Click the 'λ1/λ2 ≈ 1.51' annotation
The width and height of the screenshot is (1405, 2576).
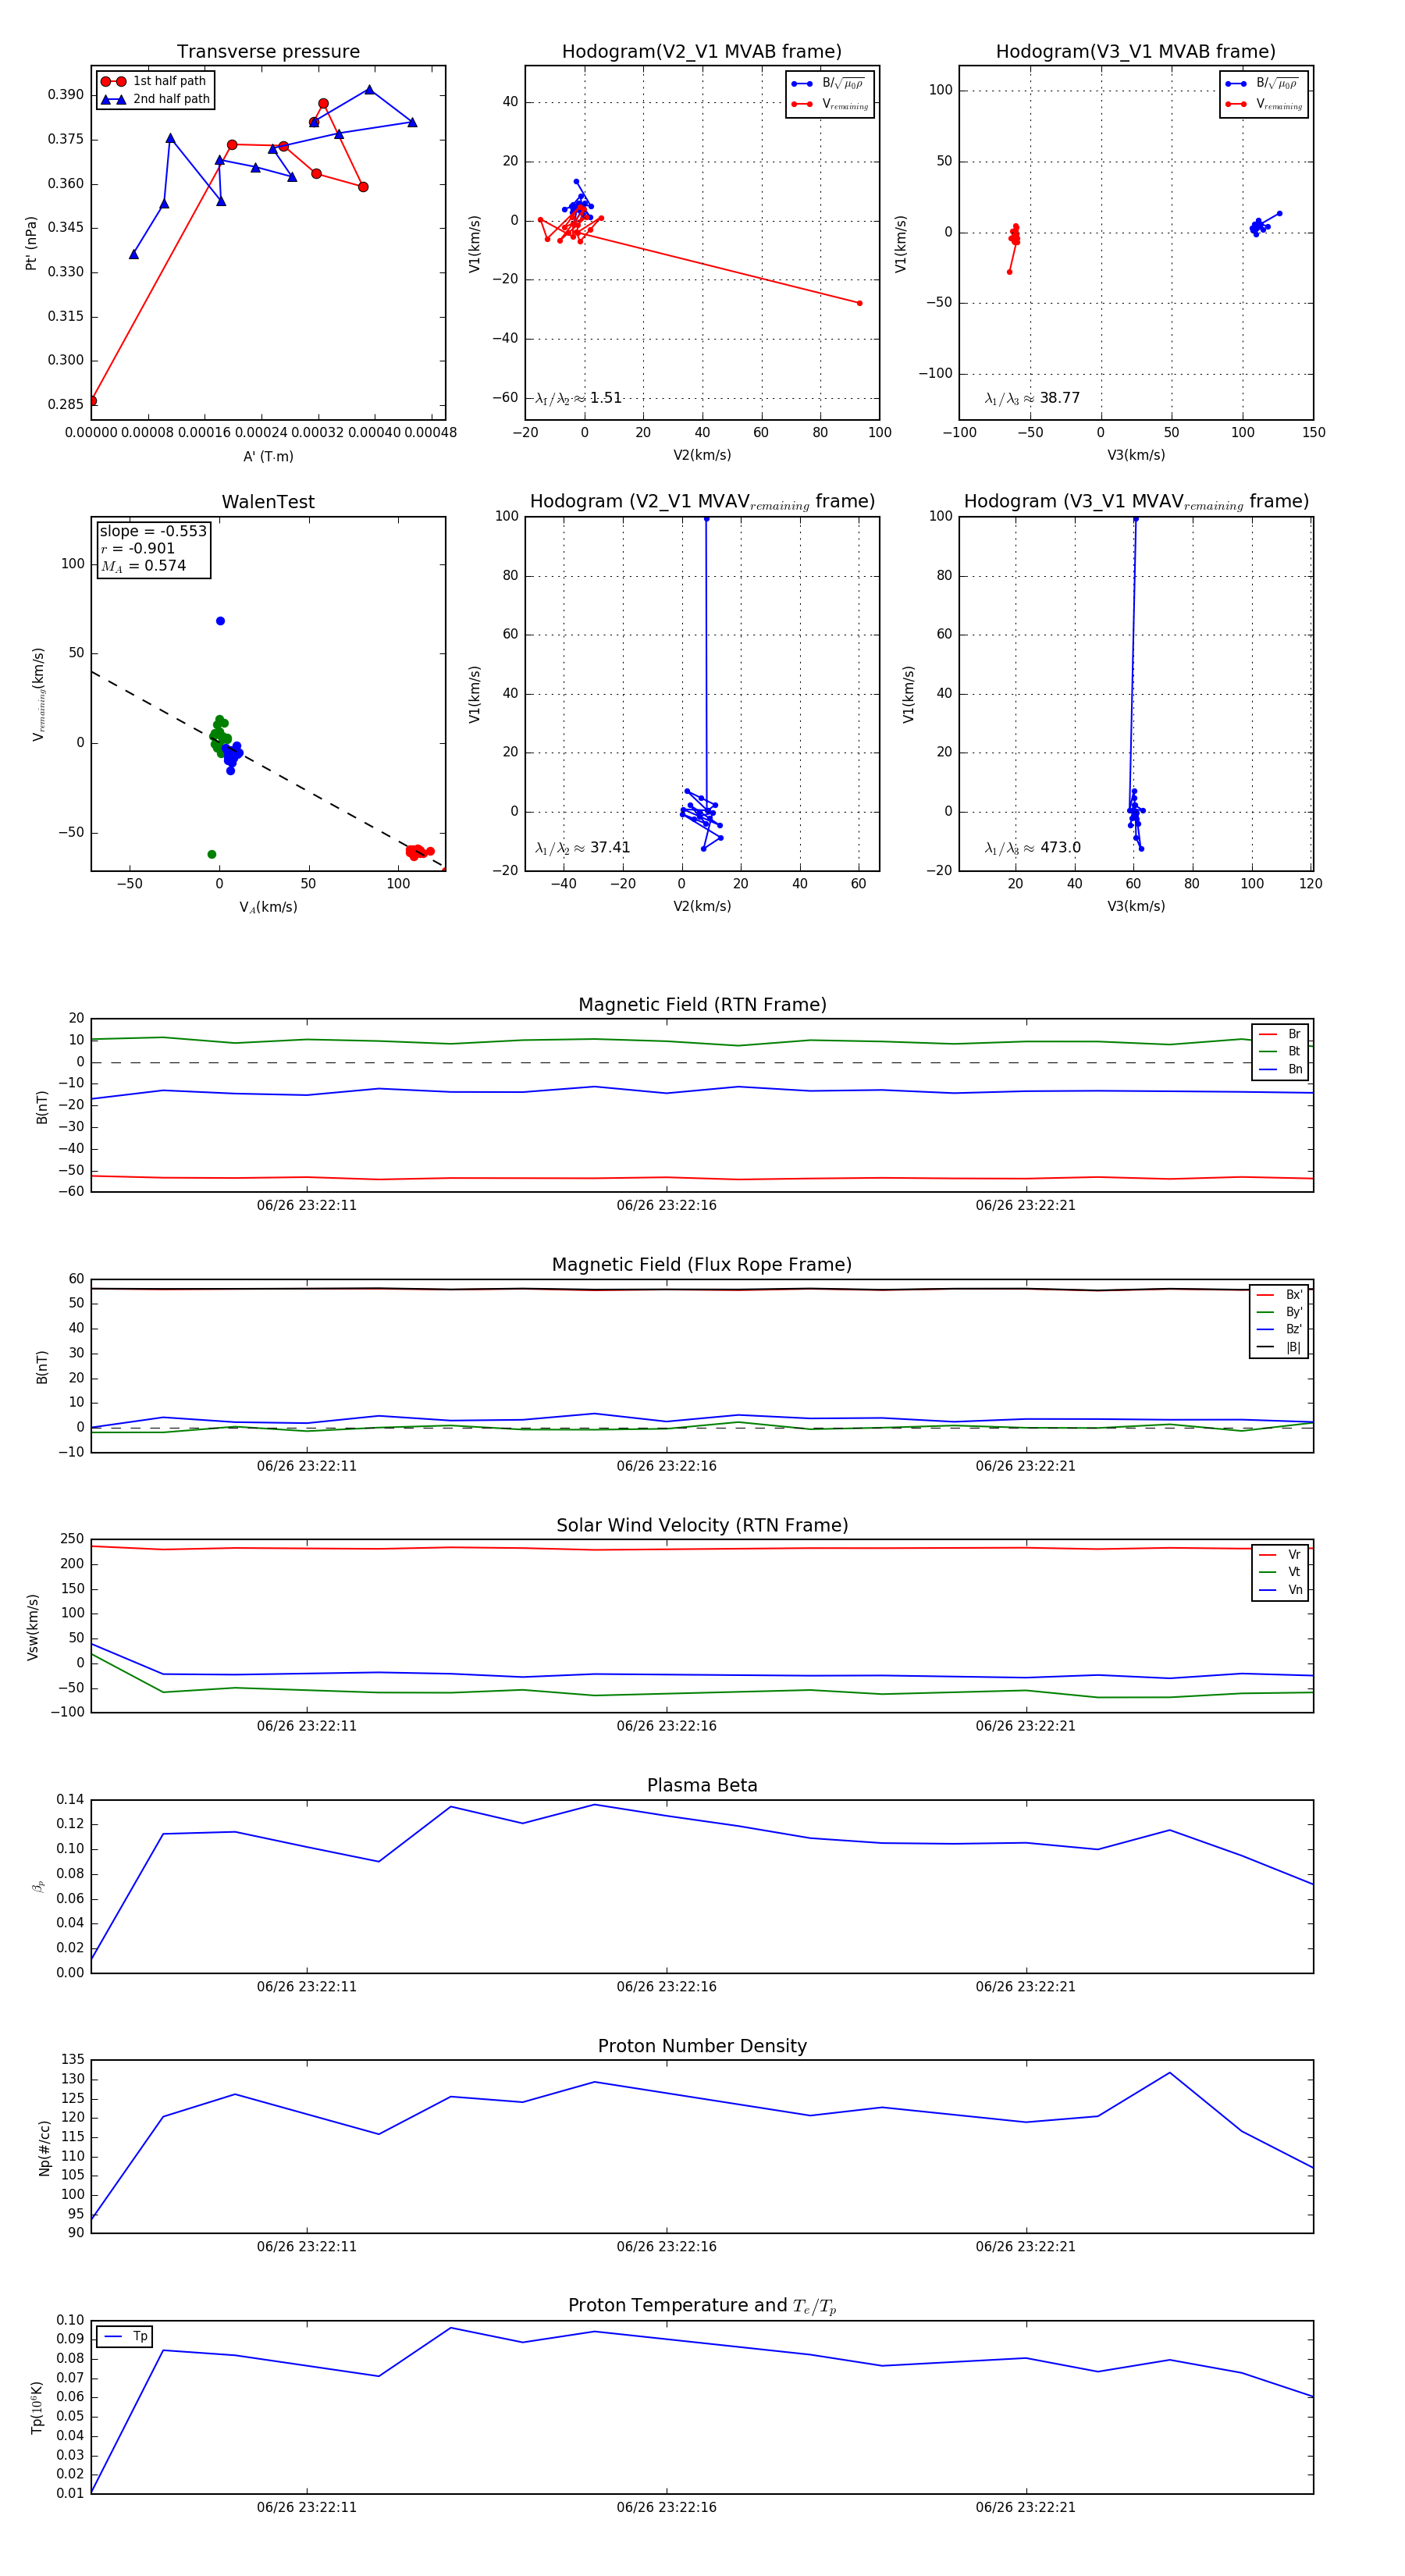[578, 398]
